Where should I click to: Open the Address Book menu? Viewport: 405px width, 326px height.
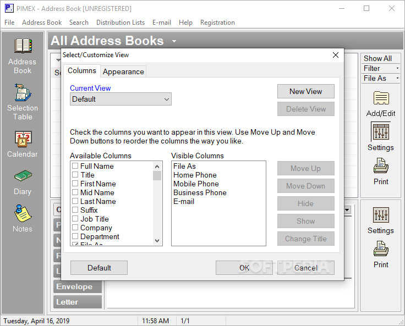click(x=42, y=23)
